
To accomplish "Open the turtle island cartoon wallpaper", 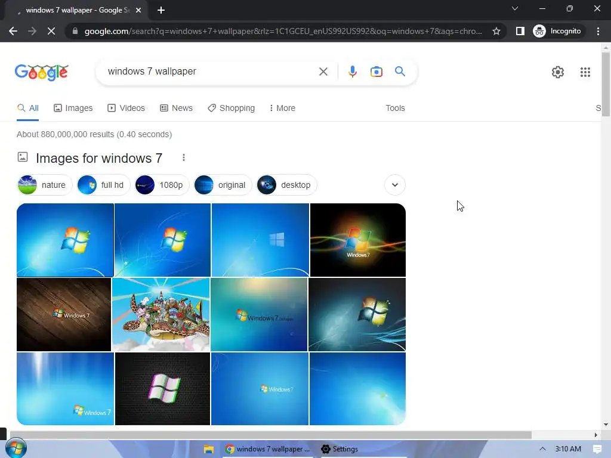I will (x=161, y=314).
